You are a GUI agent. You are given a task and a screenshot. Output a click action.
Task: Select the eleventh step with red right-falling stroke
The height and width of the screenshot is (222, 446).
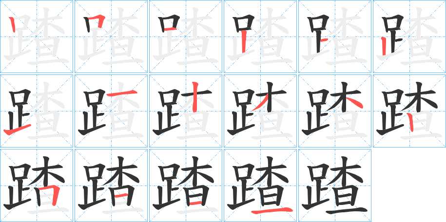pos(335,111)
